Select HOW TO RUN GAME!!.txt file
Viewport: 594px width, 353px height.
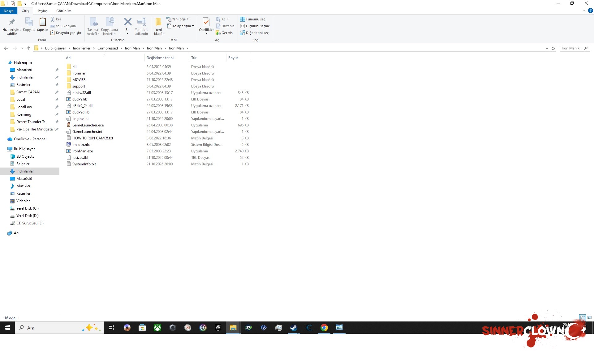pyautogui.click(x=93, y=138)
